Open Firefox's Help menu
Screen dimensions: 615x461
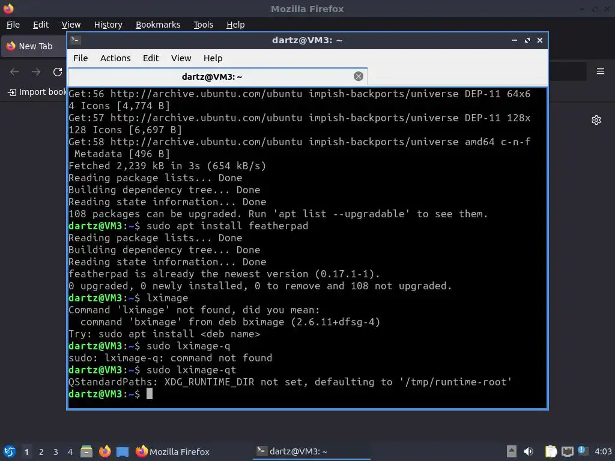(x=235, y=25)
